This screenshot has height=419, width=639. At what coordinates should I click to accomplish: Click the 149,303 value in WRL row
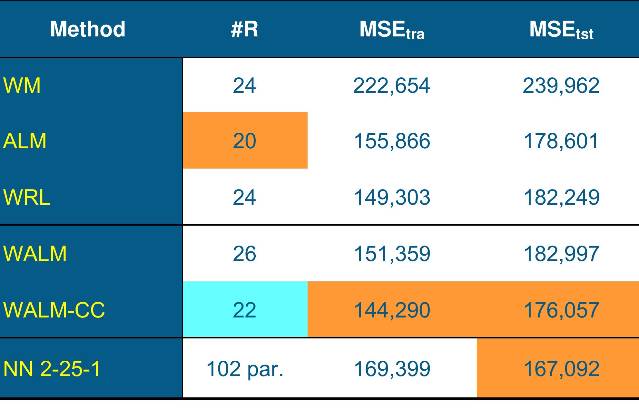point(392,197)
